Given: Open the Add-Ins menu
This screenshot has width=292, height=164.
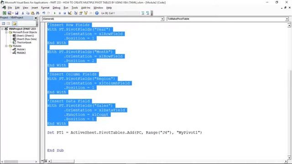Looking at the screenshot, I should [x=85, y=8].
